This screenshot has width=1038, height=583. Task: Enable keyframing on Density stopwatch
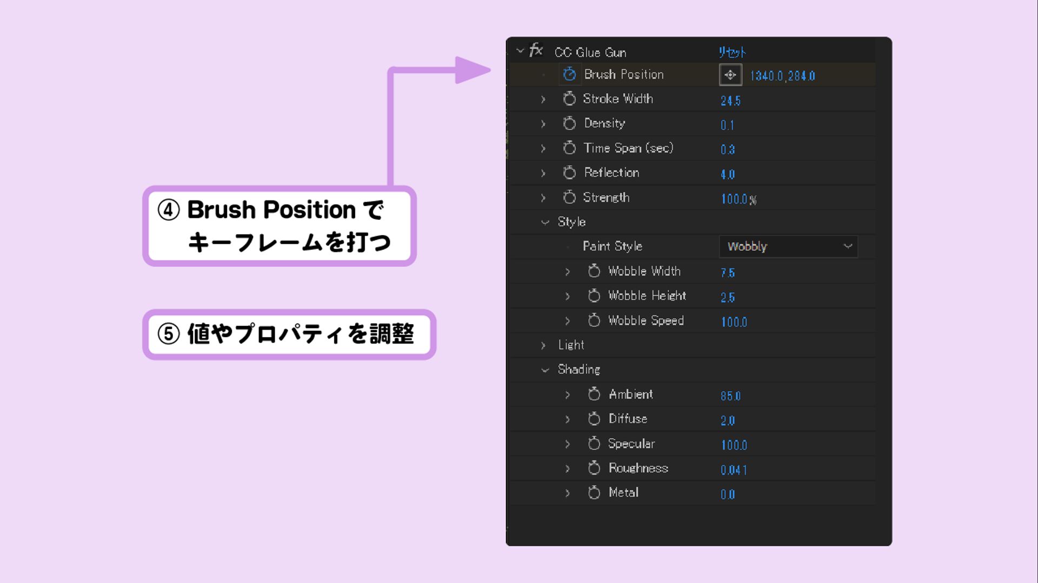coord(569,124)
